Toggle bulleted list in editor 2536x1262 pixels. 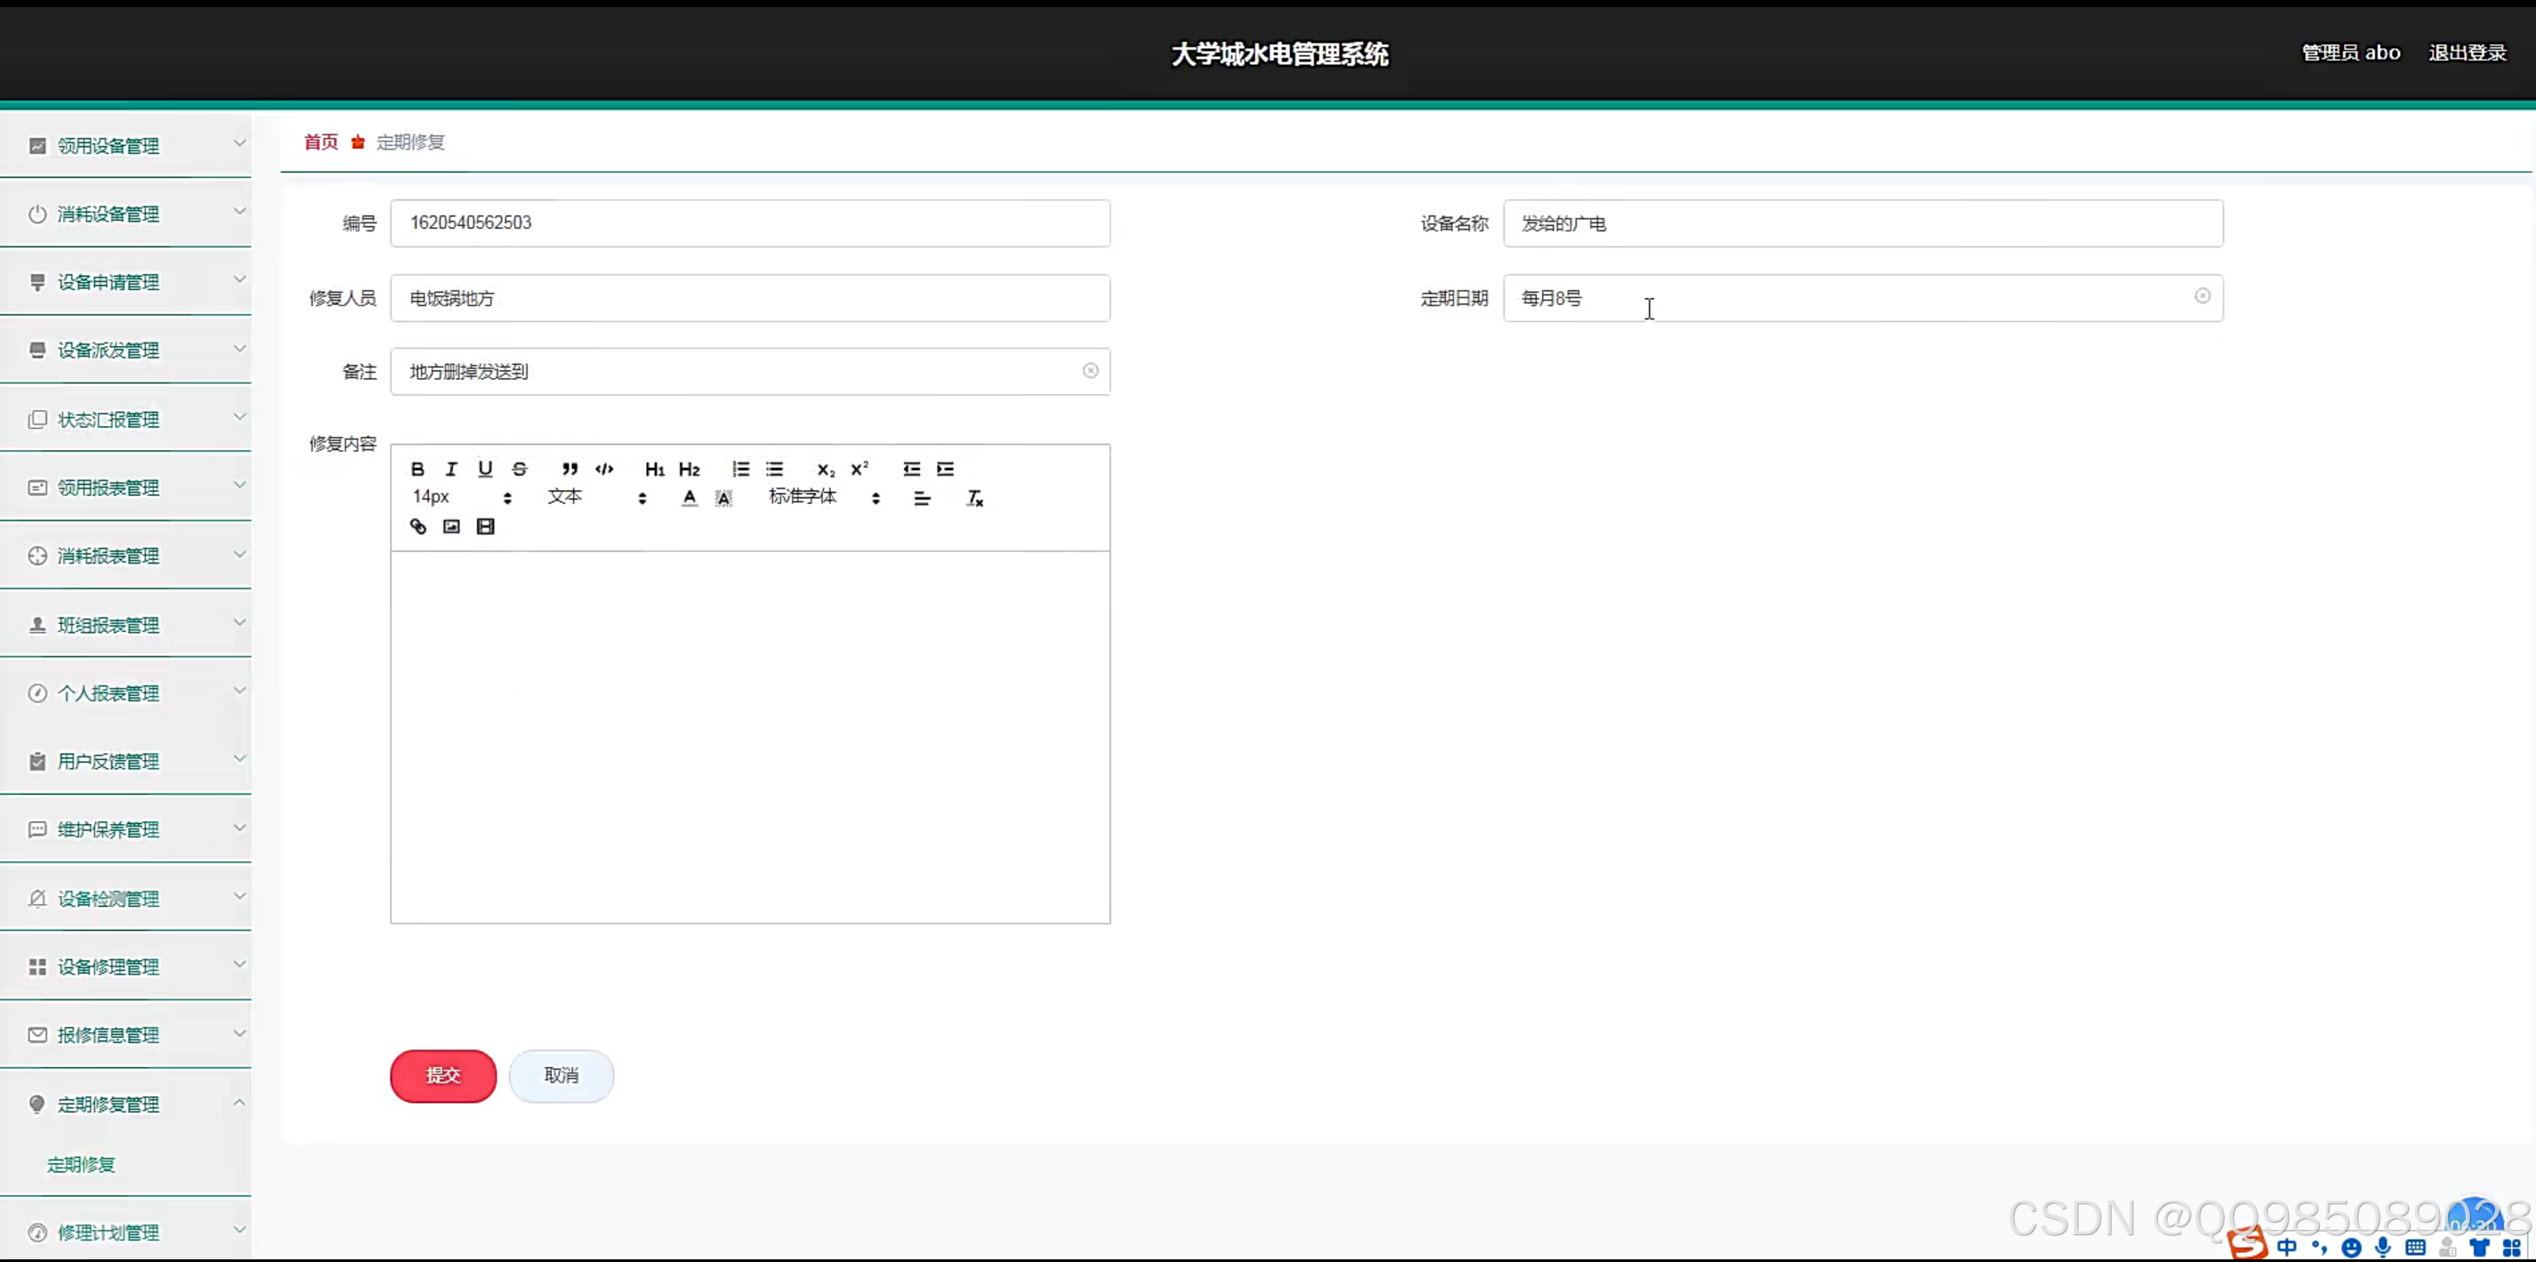tap(775, 470)
